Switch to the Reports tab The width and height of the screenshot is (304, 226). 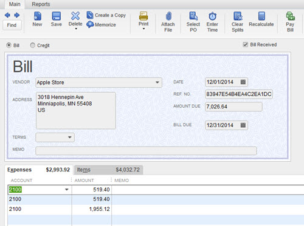tap(41, 4)
